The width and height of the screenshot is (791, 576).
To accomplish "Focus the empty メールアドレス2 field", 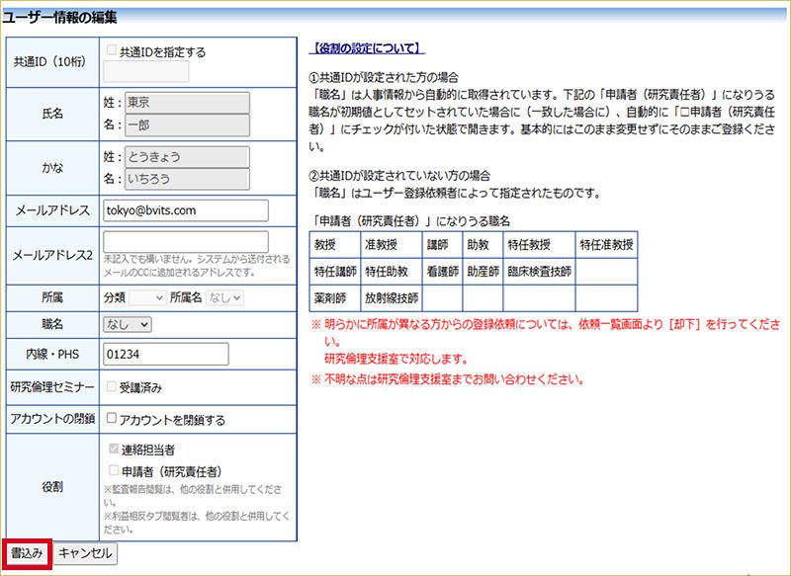I will click(186, 242).
